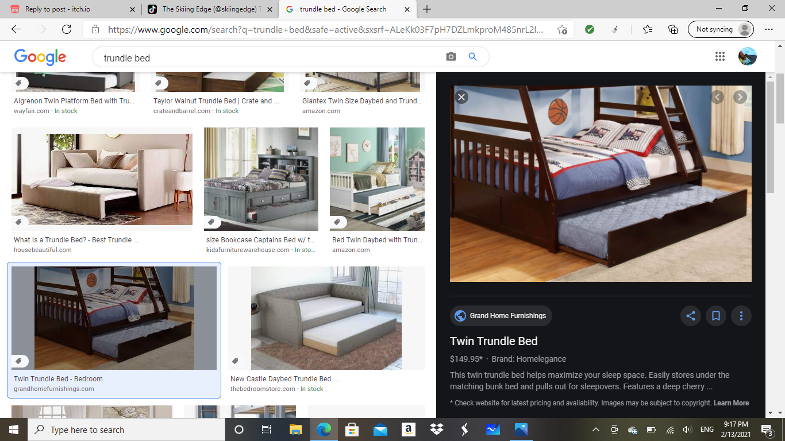Viewport: 785px width, 441px height.
Task: Open Task View on taskbar
Action: coord(267,430)
